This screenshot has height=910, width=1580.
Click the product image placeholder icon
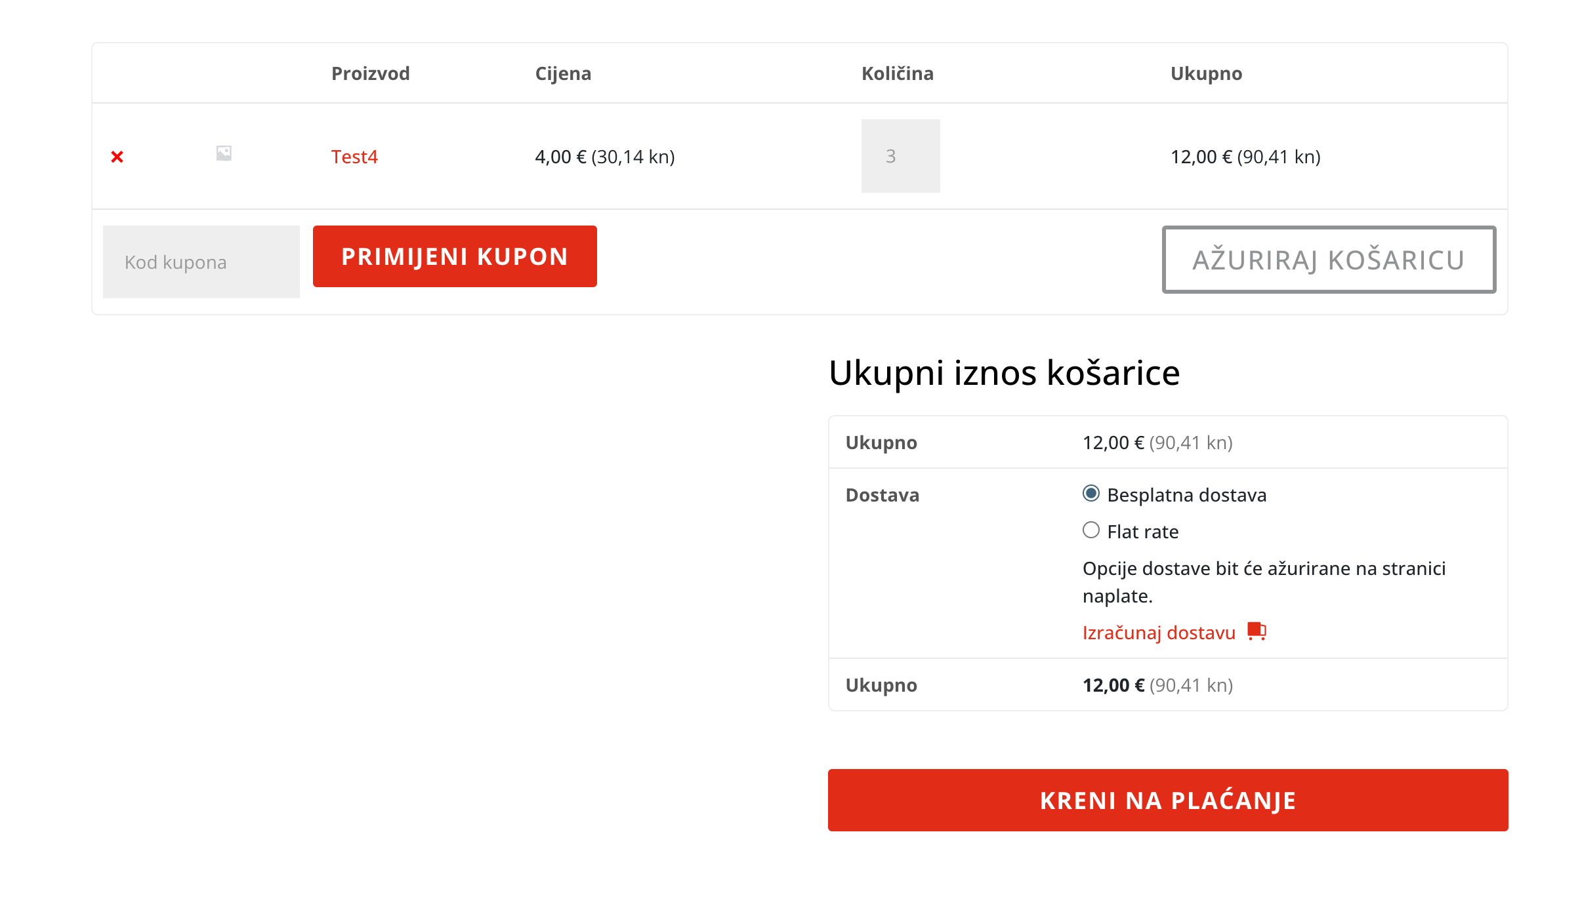tap(223, 153)
